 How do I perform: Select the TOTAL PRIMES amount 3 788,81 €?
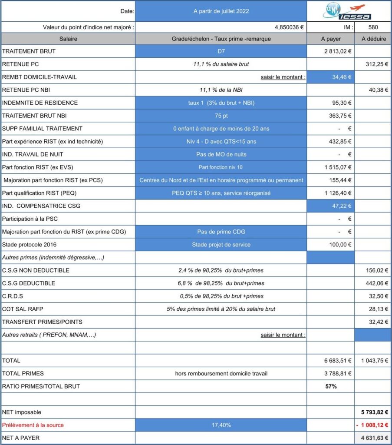click(x=338, y=373)
